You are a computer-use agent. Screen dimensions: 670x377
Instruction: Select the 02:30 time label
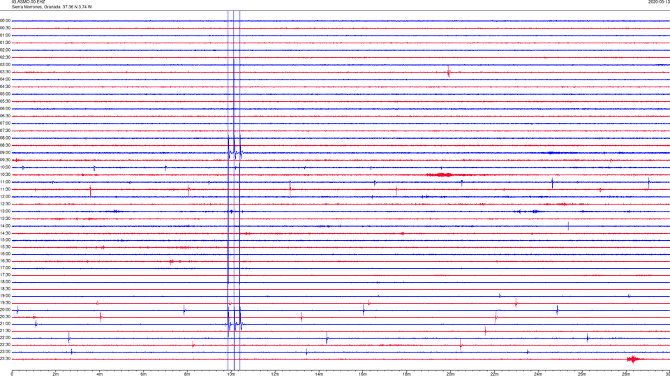[x=5, y=57]
